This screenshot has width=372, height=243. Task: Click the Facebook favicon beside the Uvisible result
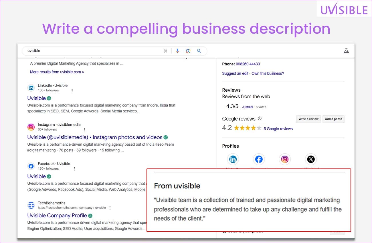(x=31, y=166)
